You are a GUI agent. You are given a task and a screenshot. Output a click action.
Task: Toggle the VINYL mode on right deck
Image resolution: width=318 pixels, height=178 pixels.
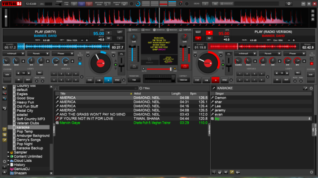click(221, 55)
